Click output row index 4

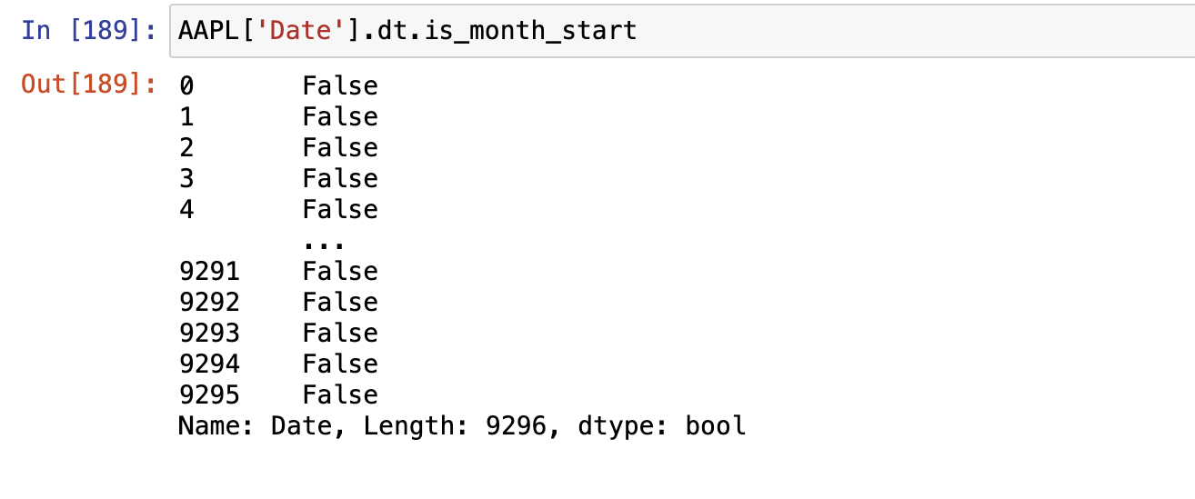click(186, 210)
